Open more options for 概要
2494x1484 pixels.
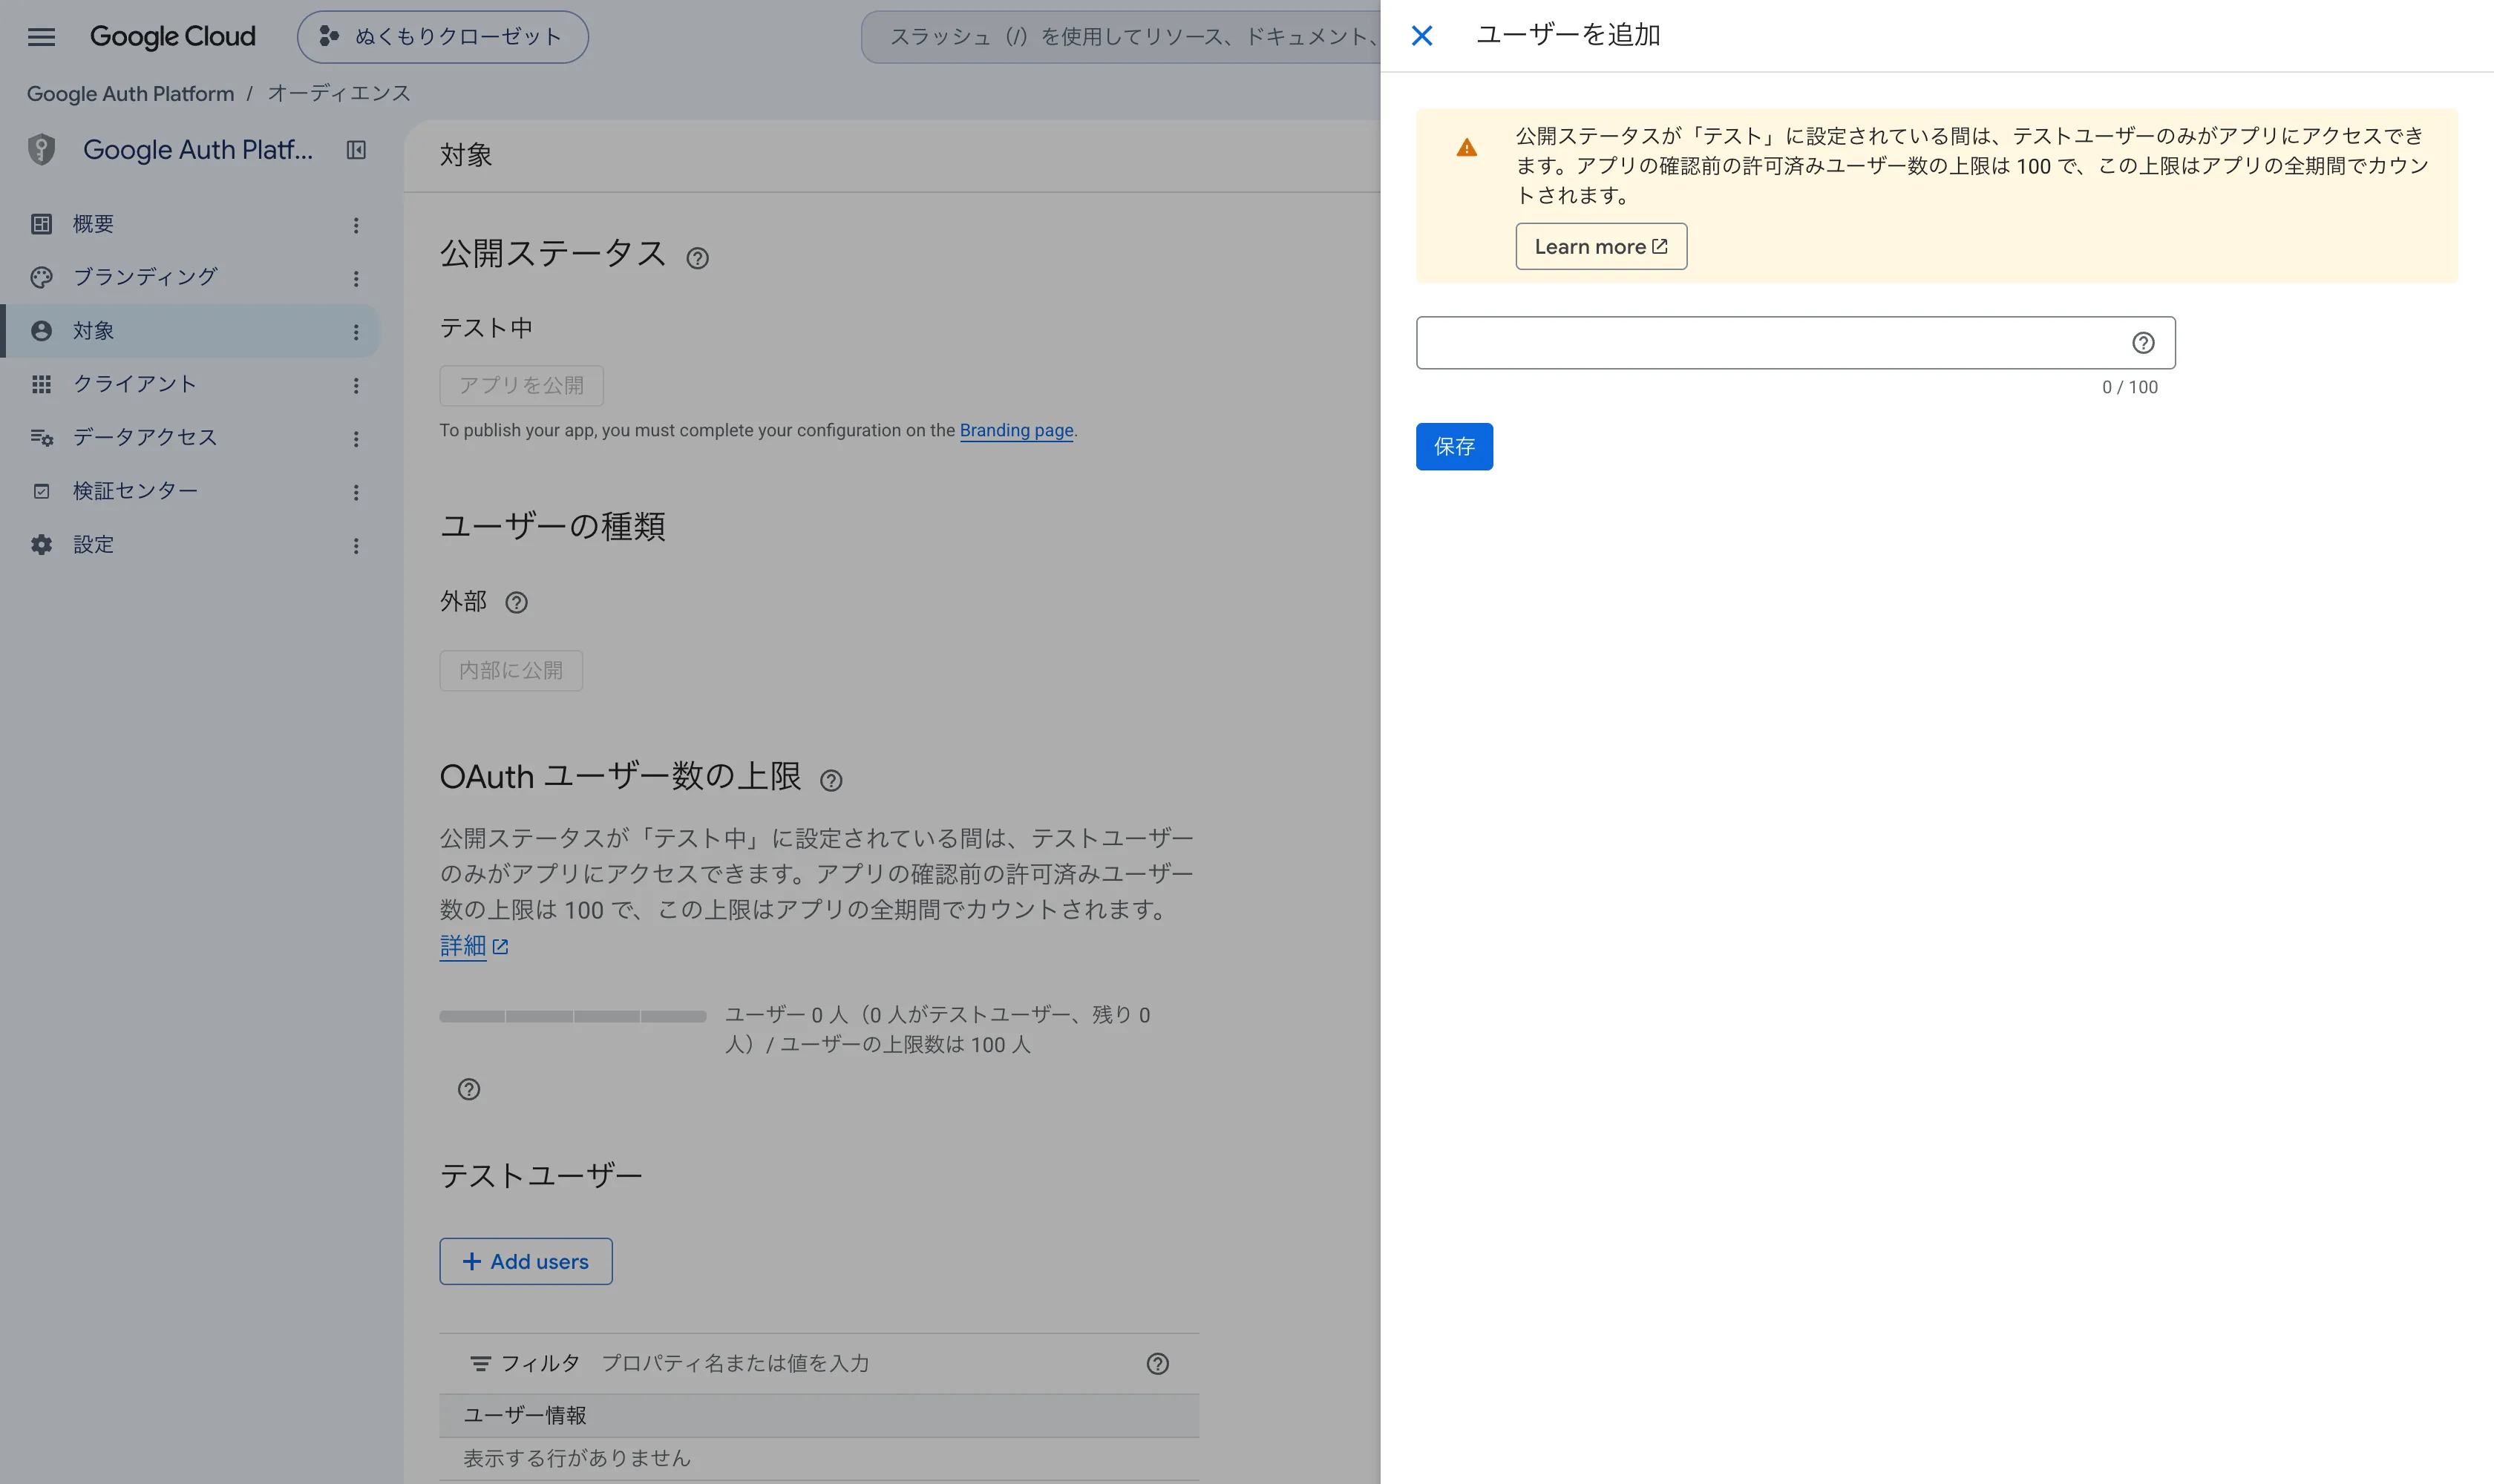(x=356, y=225)
